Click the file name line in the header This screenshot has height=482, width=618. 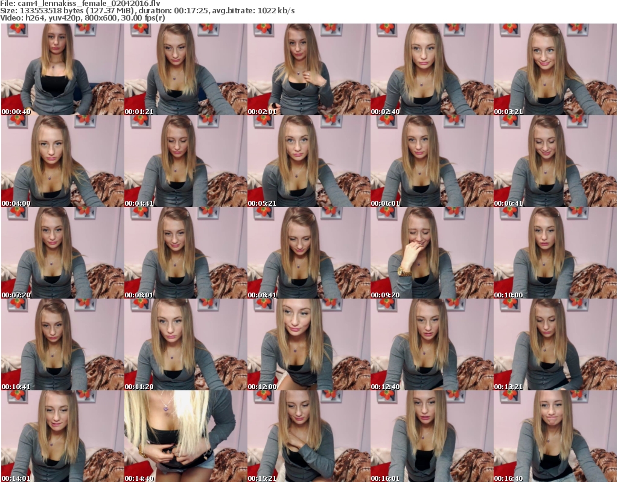(80, 4)
